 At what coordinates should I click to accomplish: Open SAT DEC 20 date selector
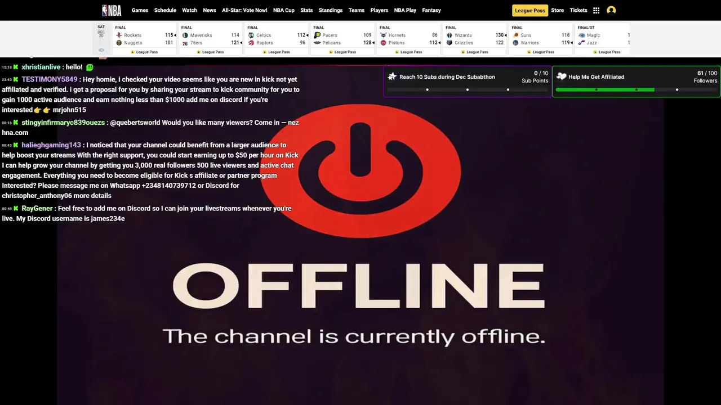[101, 32]
